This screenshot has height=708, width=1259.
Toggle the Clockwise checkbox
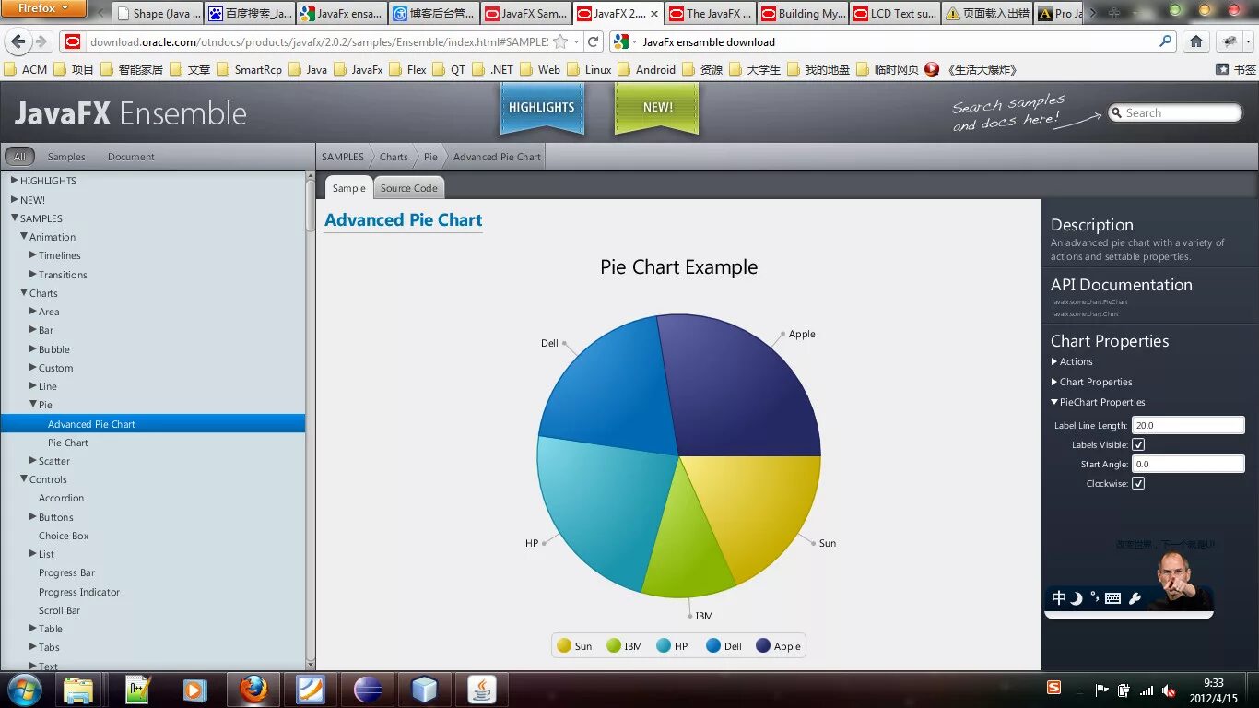click(1138, 483)
